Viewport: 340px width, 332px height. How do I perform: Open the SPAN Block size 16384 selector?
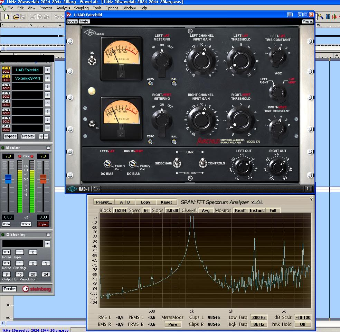[x=120, y=210]
